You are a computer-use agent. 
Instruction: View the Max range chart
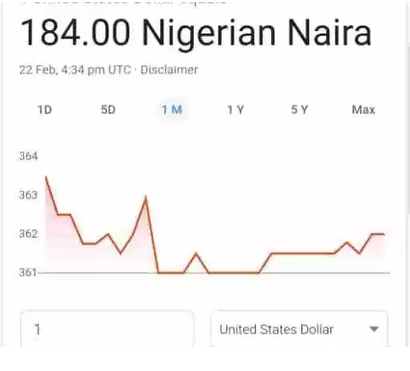363,109
